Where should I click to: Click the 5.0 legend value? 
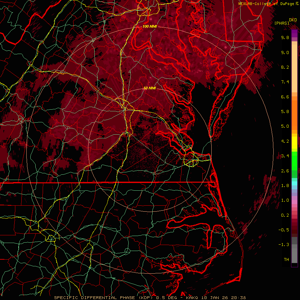tap(285, 126)
